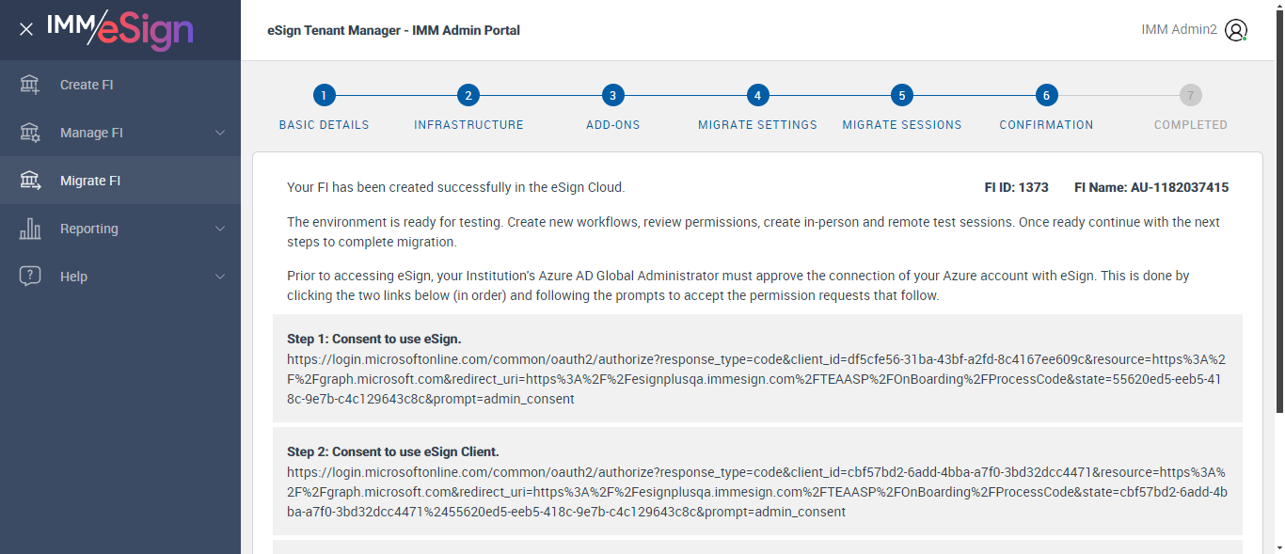Click the Manage FI bank gear icon
Screen dimensions: 1285x554
point(30,133)
